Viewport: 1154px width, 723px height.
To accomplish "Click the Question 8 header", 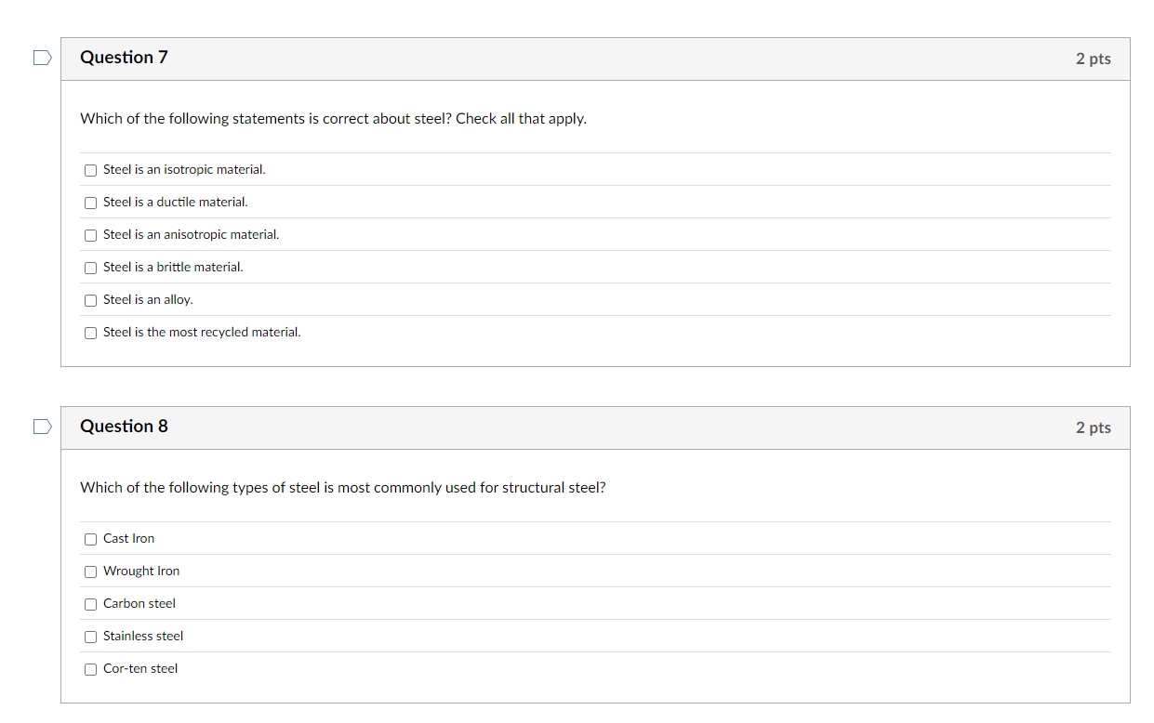I will (x=124, y=426).
